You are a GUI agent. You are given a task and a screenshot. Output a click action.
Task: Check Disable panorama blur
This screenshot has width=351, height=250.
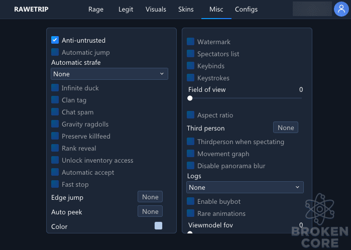click(190, 166)
